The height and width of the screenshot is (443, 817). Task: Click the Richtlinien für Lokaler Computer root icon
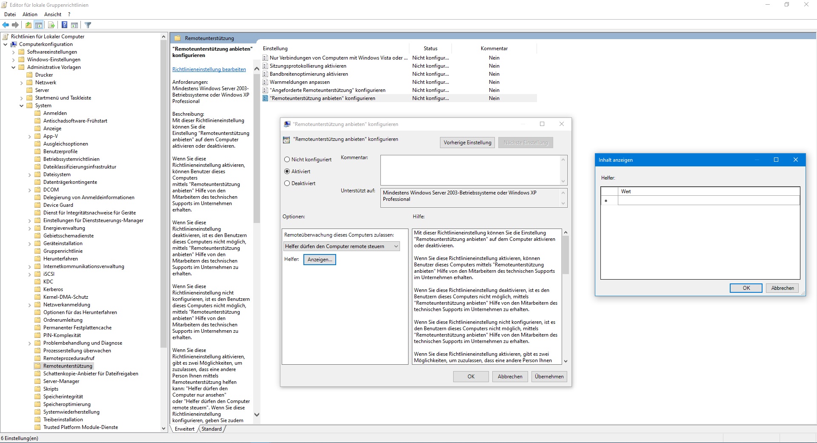click(6, 37)
